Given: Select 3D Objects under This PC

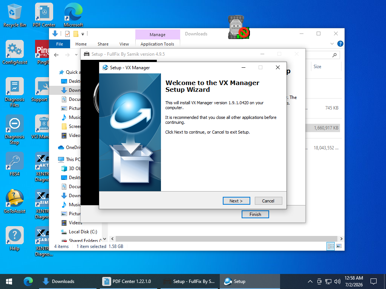Looking at the screenshot, I should click(x=71, y=168).
